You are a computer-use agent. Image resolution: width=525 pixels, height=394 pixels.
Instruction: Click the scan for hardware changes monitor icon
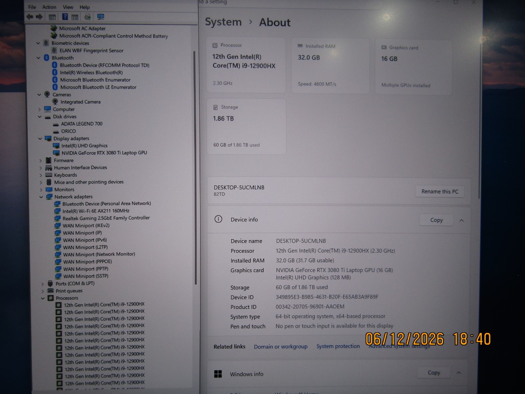[100, 17]
